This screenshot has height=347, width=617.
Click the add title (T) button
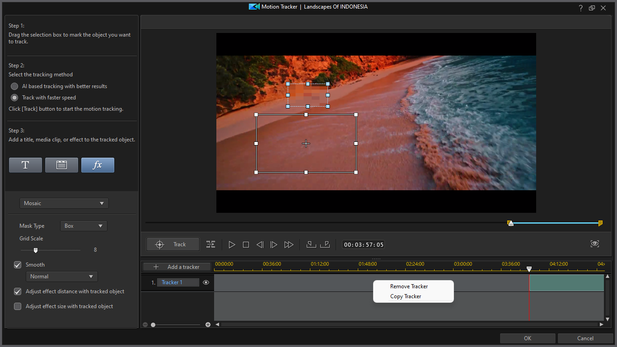25,165
